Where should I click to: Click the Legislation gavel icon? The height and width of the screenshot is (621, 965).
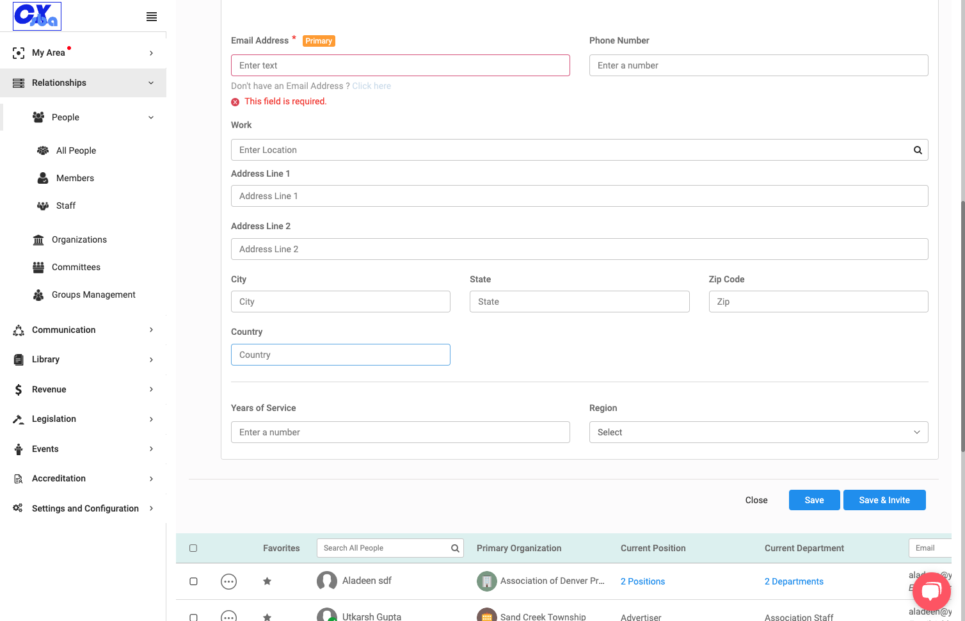pyautogui.click(x=19, y=419)
